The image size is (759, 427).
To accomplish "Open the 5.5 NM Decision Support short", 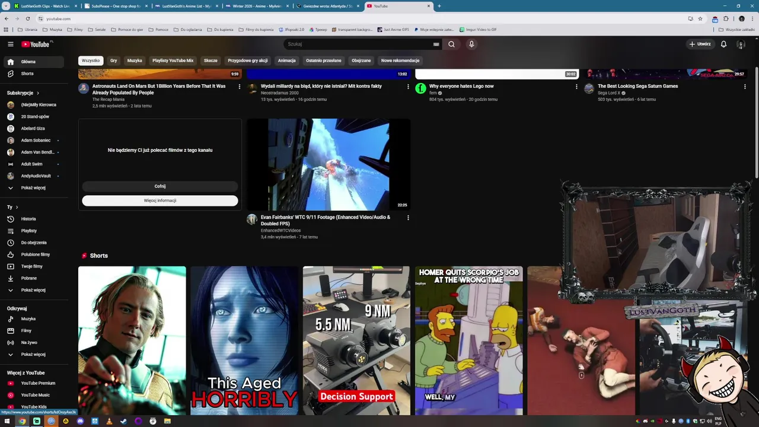I will pos(356,340).
